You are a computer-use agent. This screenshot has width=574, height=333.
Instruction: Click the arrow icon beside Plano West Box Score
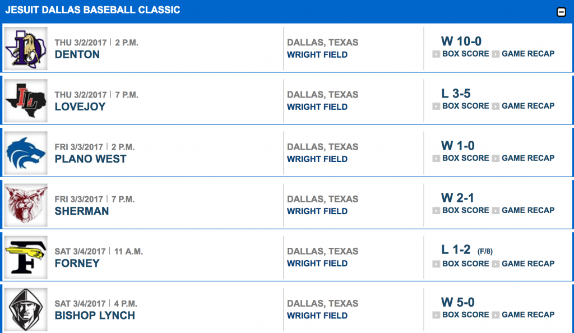point(436,159)
